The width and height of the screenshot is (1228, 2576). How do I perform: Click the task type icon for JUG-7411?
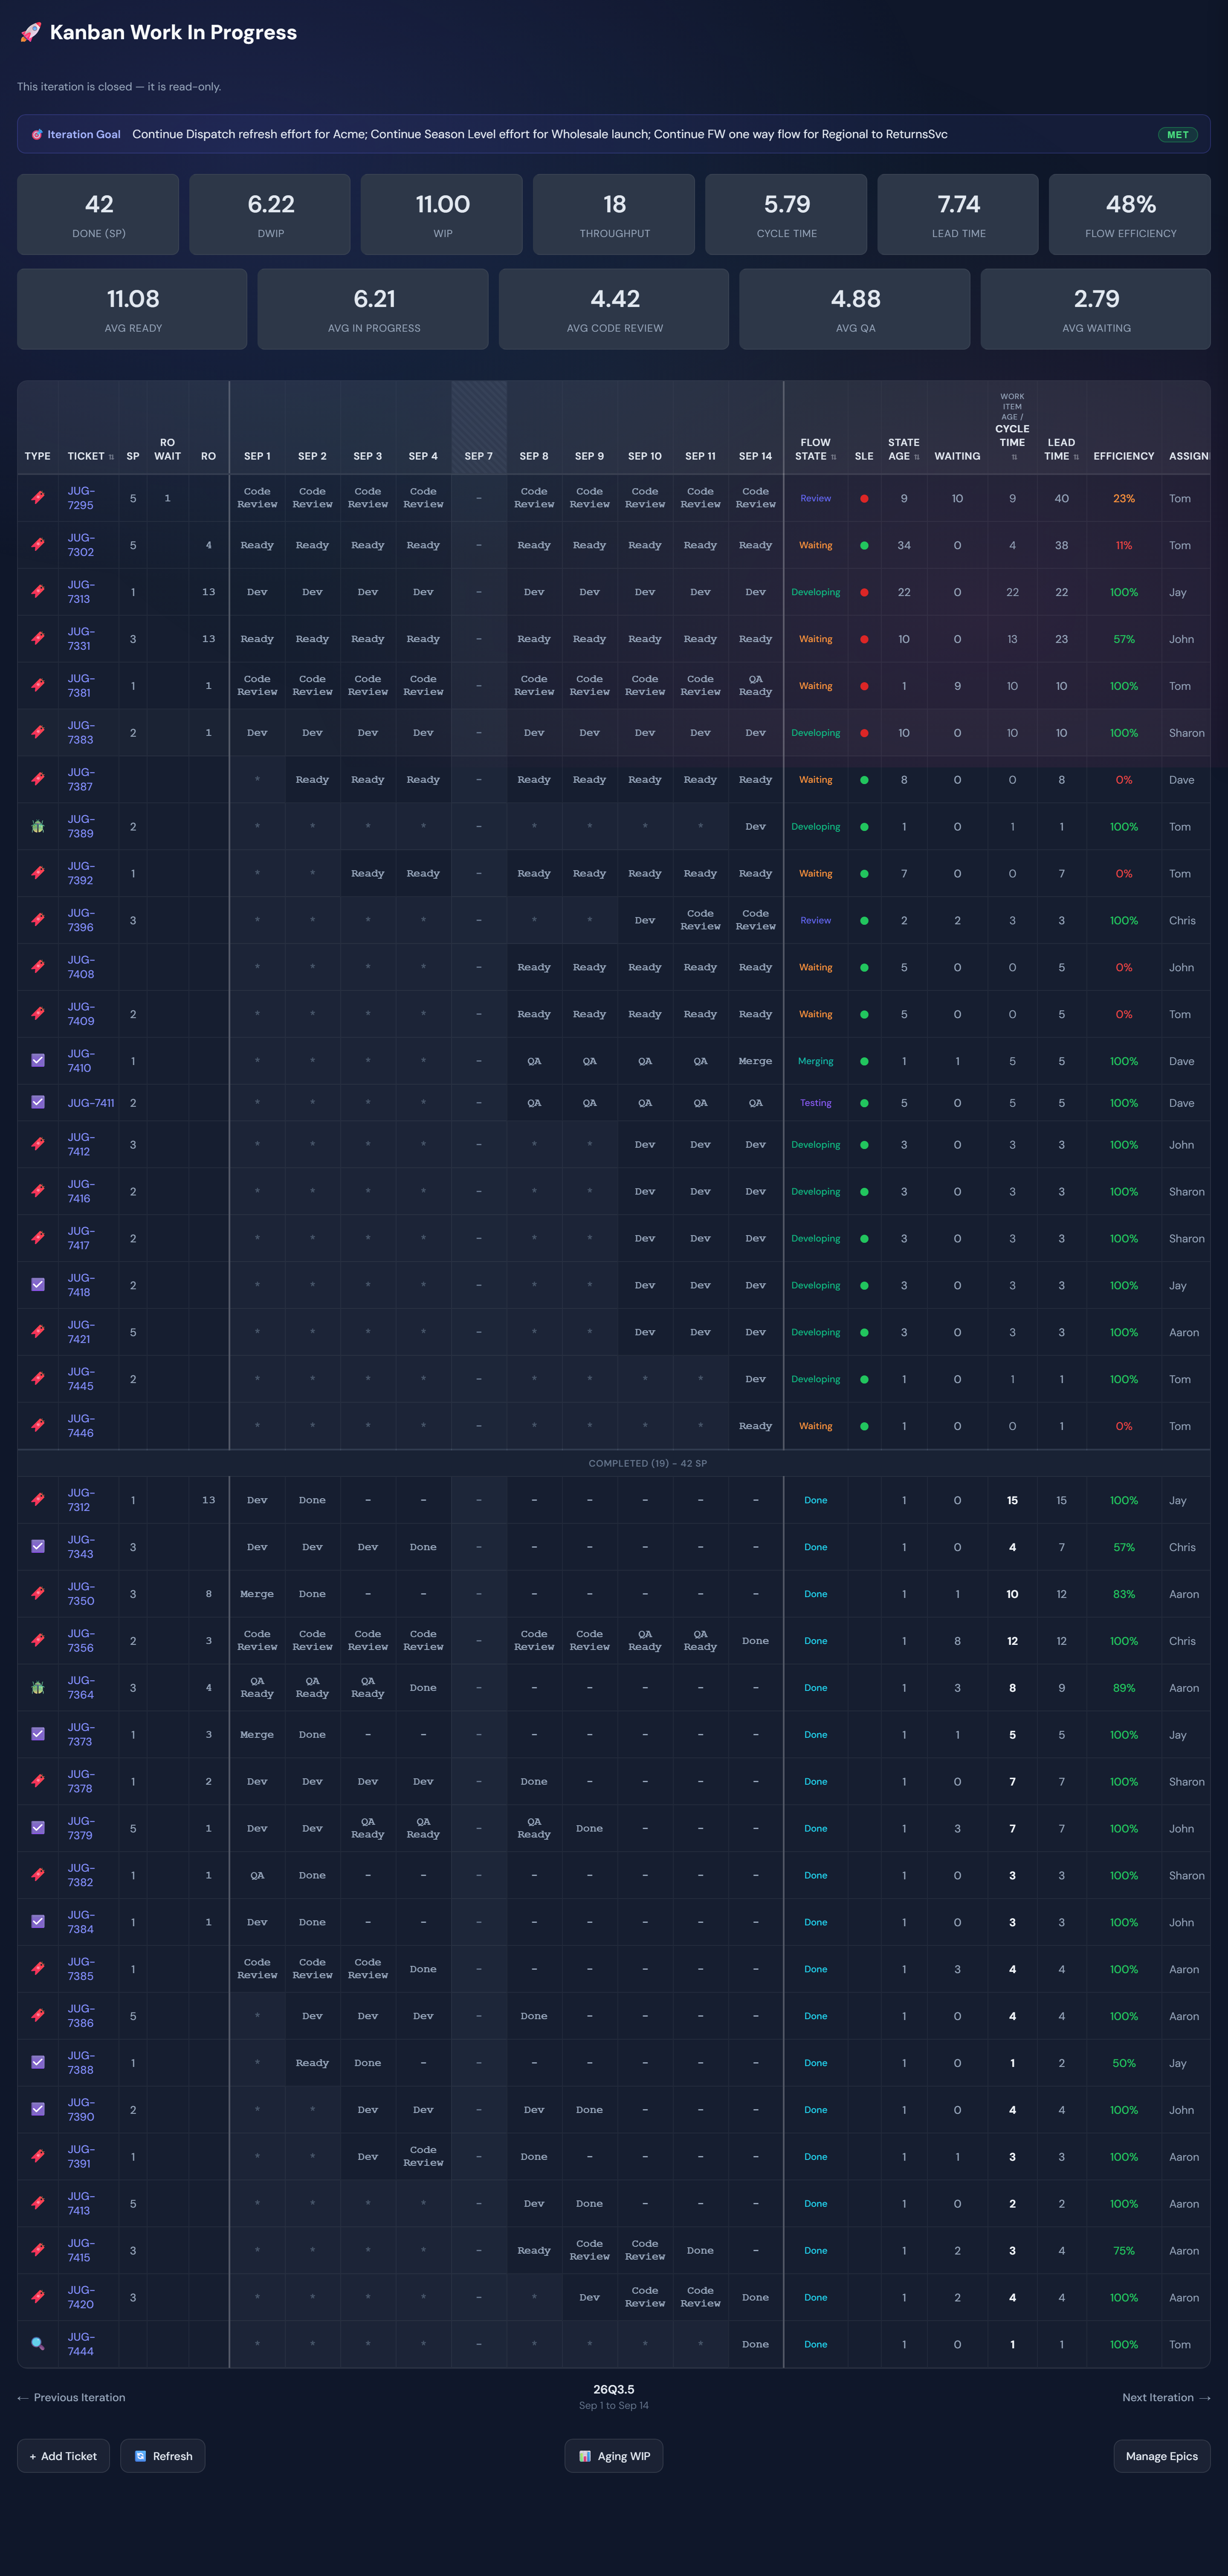(38, 1102)
